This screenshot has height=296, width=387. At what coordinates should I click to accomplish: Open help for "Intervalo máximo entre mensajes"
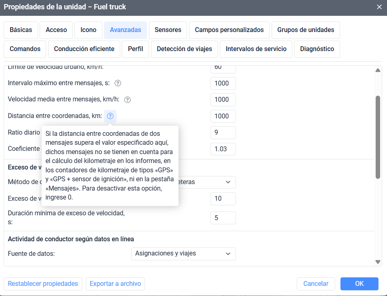117,83
